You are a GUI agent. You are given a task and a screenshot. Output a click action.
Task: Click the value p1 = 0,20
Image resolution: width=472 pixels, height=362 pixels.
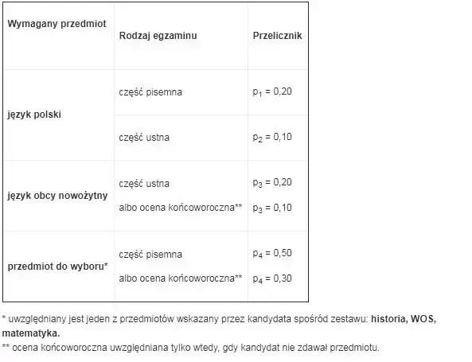272,91
